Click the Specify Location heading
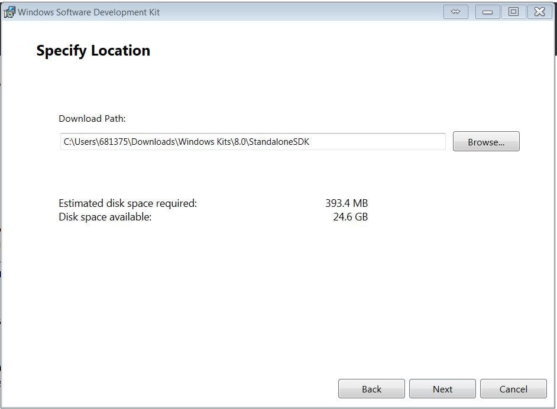The image size is (557, 409). (x=93, y=50)
